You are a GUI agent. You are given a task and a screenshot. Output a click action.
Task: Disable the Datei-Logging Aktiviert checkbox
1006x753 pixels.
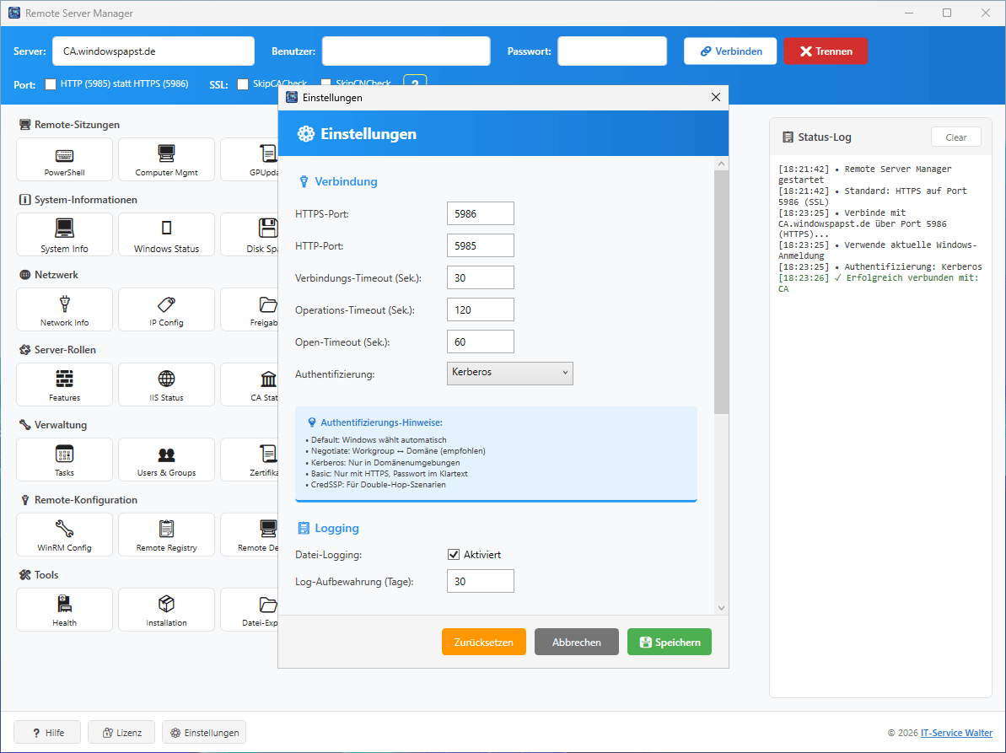(x=454, y=554)
